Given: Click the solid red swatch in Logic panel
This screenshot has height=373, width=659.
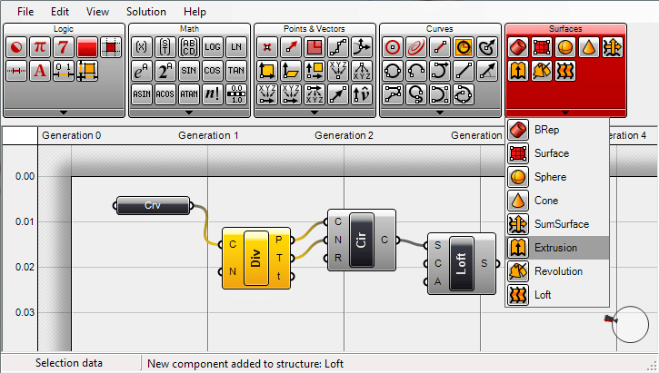Looking at the screenshot, I should click(x=87, y=46).
